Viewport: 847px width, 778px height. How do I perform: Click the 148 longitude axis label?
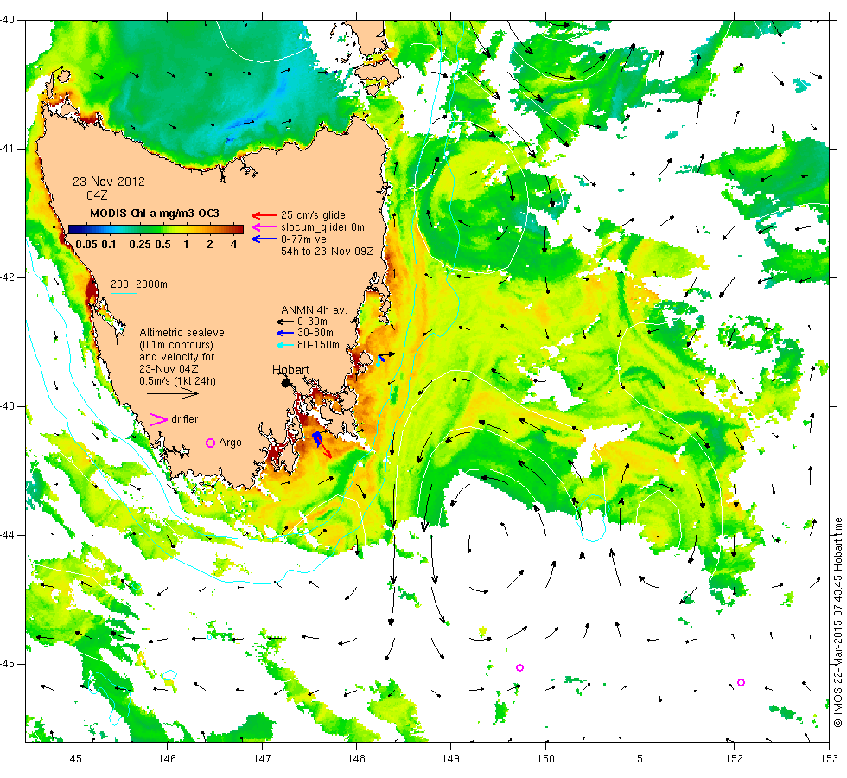356,759
